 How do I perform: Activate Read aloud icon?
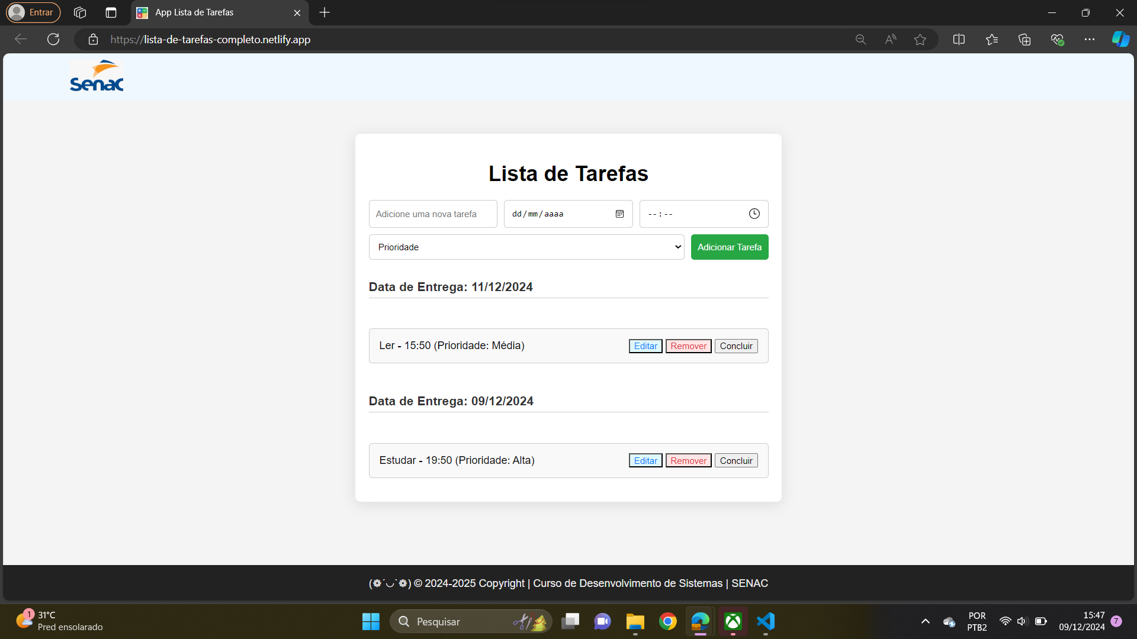pyautogui.click(x=890, y=40)
